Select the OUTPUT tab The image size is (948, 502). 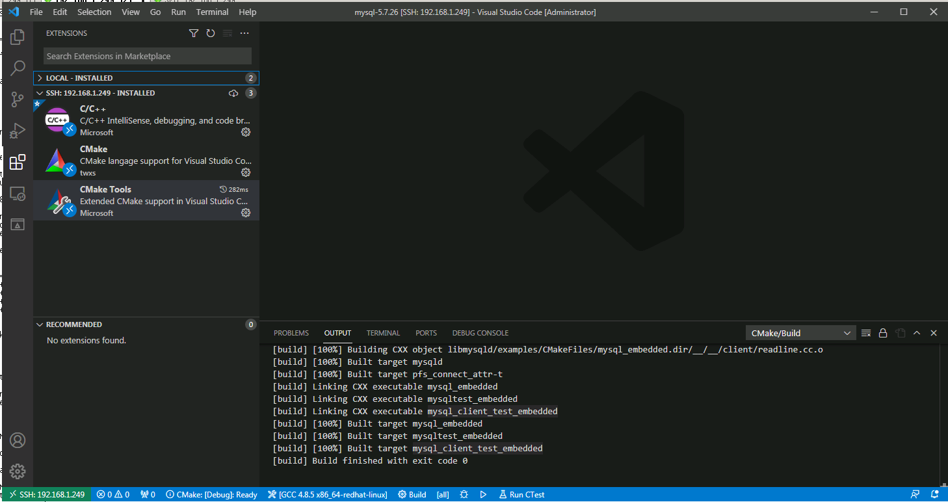tap(337, 333)
